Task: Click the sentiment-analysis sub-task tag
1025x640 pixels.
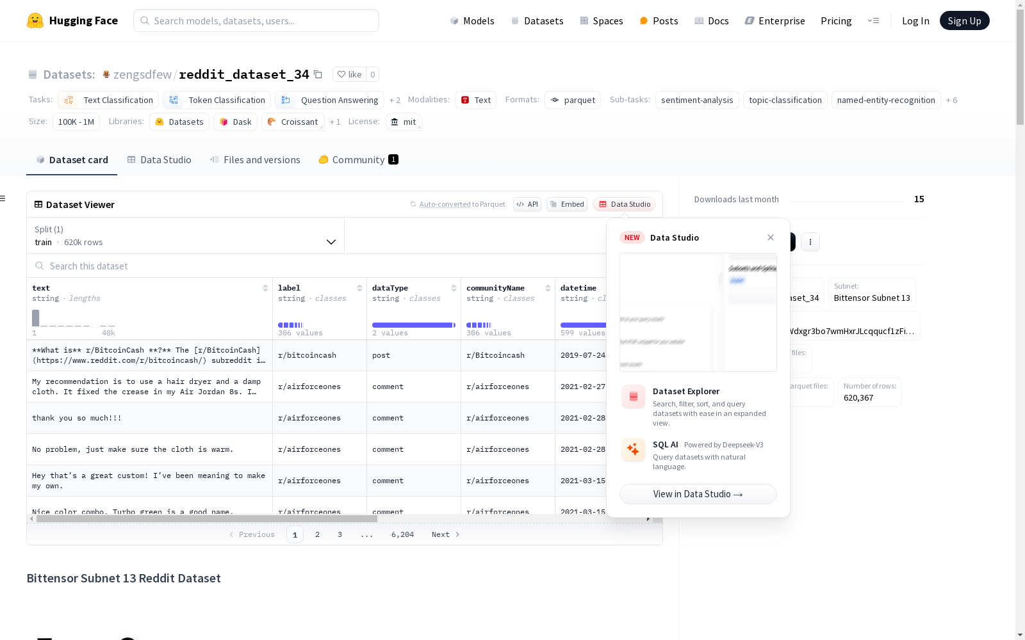Action: pyautogui.click(x=697, y=100)
